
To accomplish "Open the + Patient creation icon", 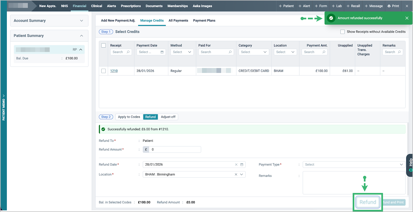I will click(286, 6).
